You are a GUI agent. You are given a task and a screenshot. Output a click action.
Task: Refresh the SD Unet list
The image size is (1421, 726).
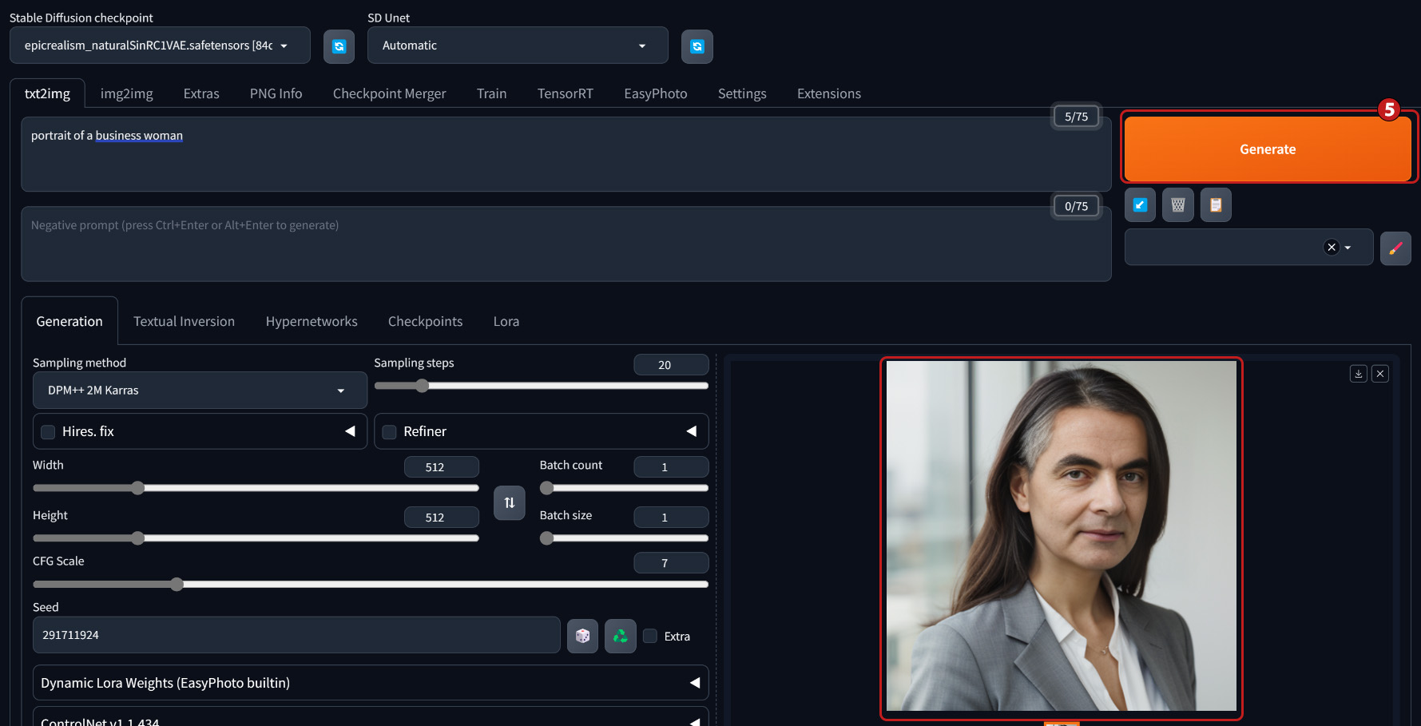click(x=697, y=46)
